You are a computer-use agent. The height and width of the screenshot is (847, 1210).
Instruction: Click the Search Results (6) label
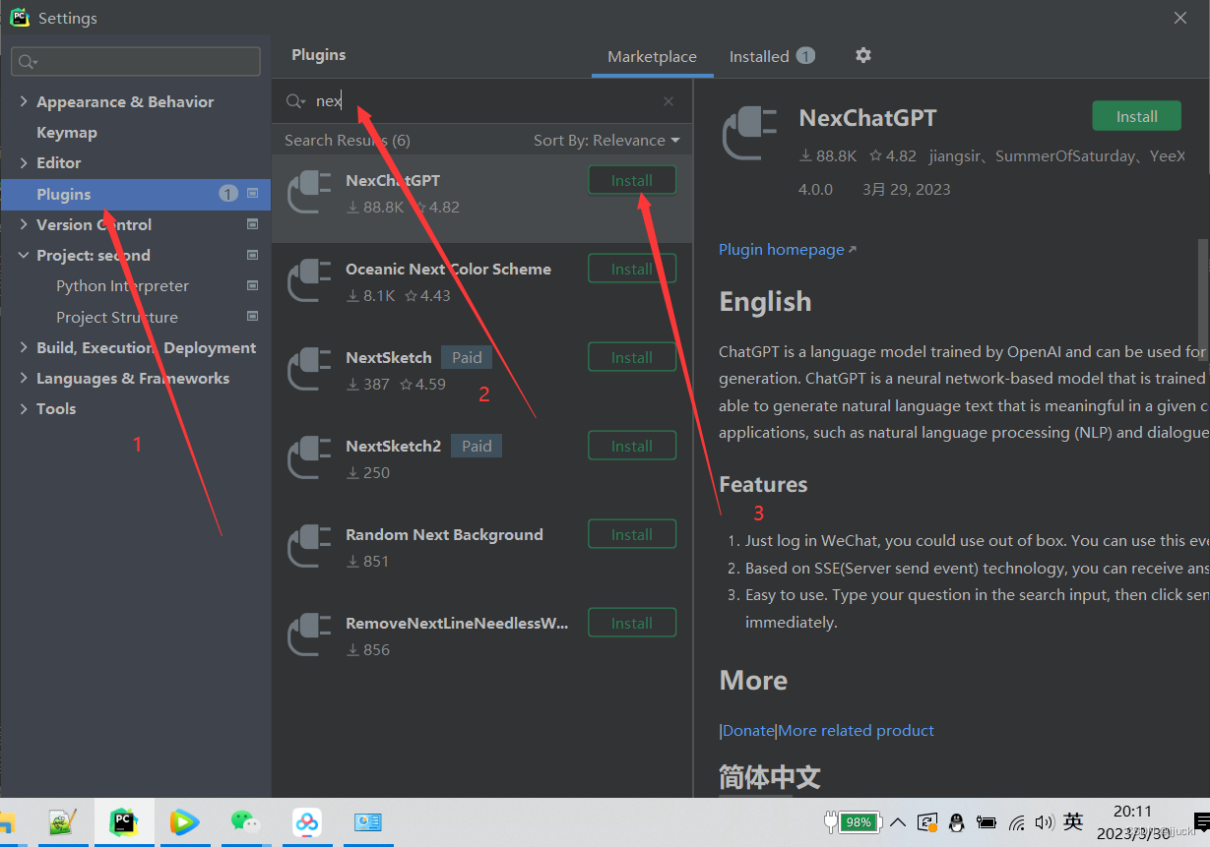(x=348, y=140)
